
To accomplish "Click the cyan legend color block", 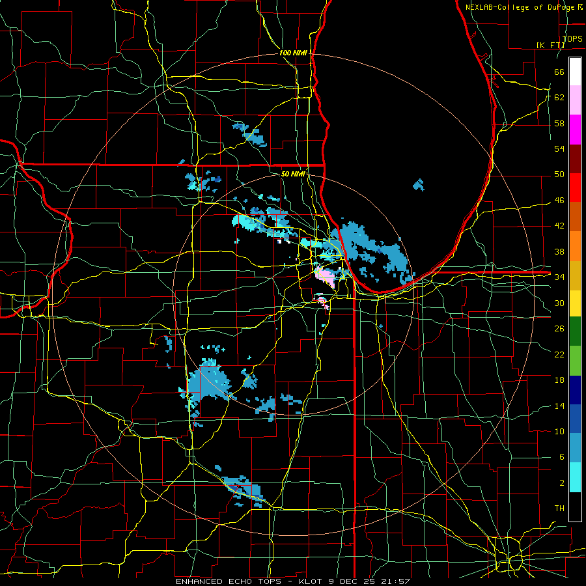I will 575,477.
